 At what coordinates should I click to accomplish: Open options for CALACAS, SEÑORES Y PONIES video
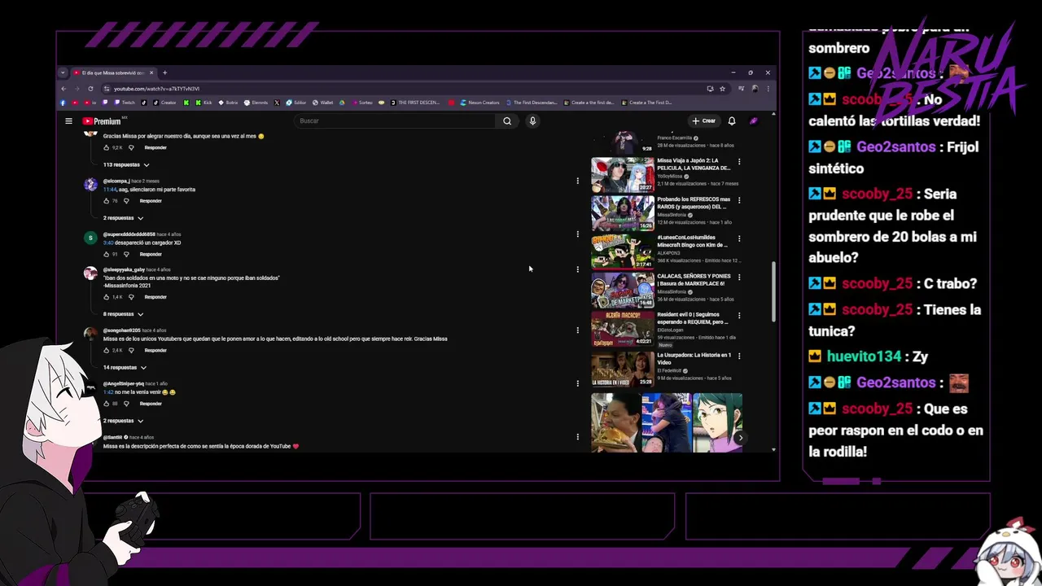click(x=739, y=277)
